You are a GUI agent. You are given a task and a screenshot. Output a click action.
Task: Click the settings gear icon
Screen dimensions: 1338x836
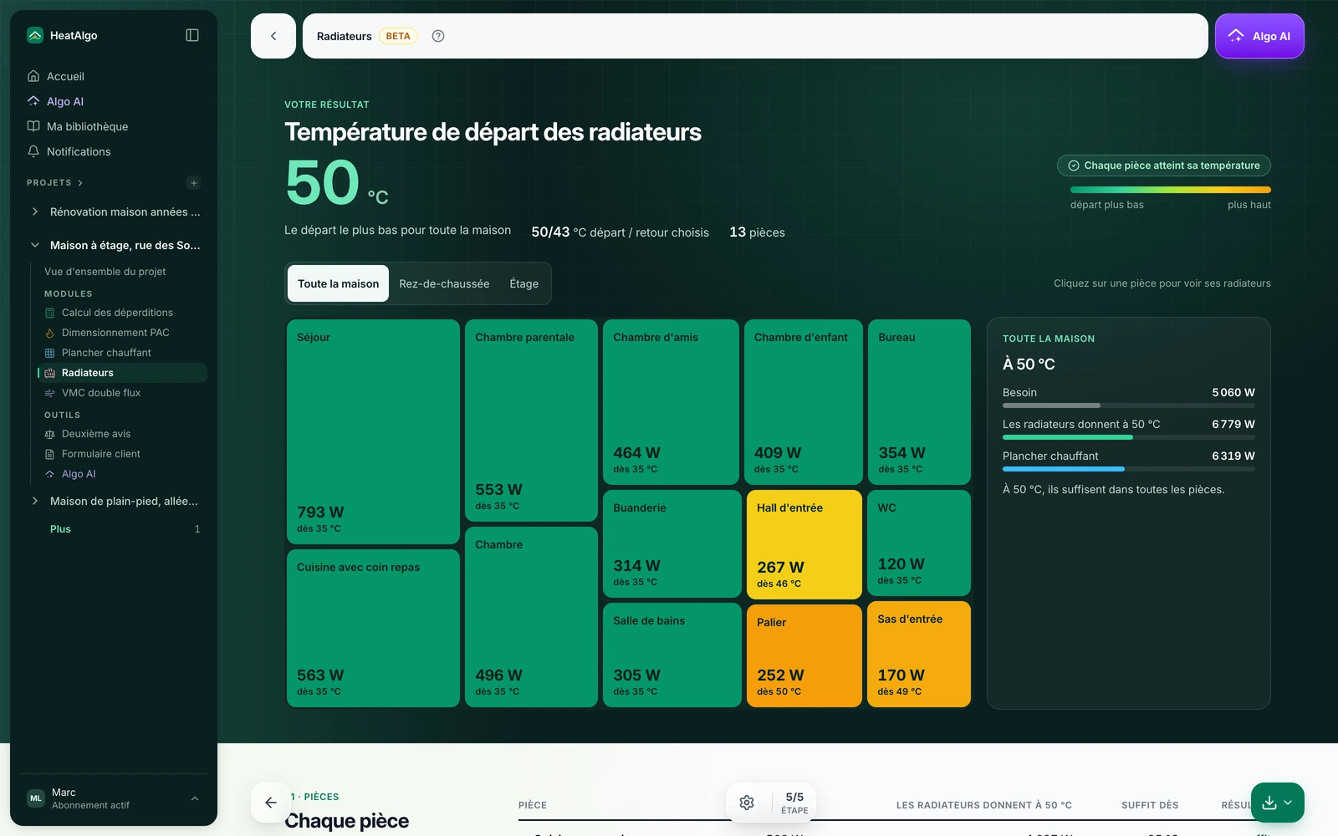pos(747,803)
